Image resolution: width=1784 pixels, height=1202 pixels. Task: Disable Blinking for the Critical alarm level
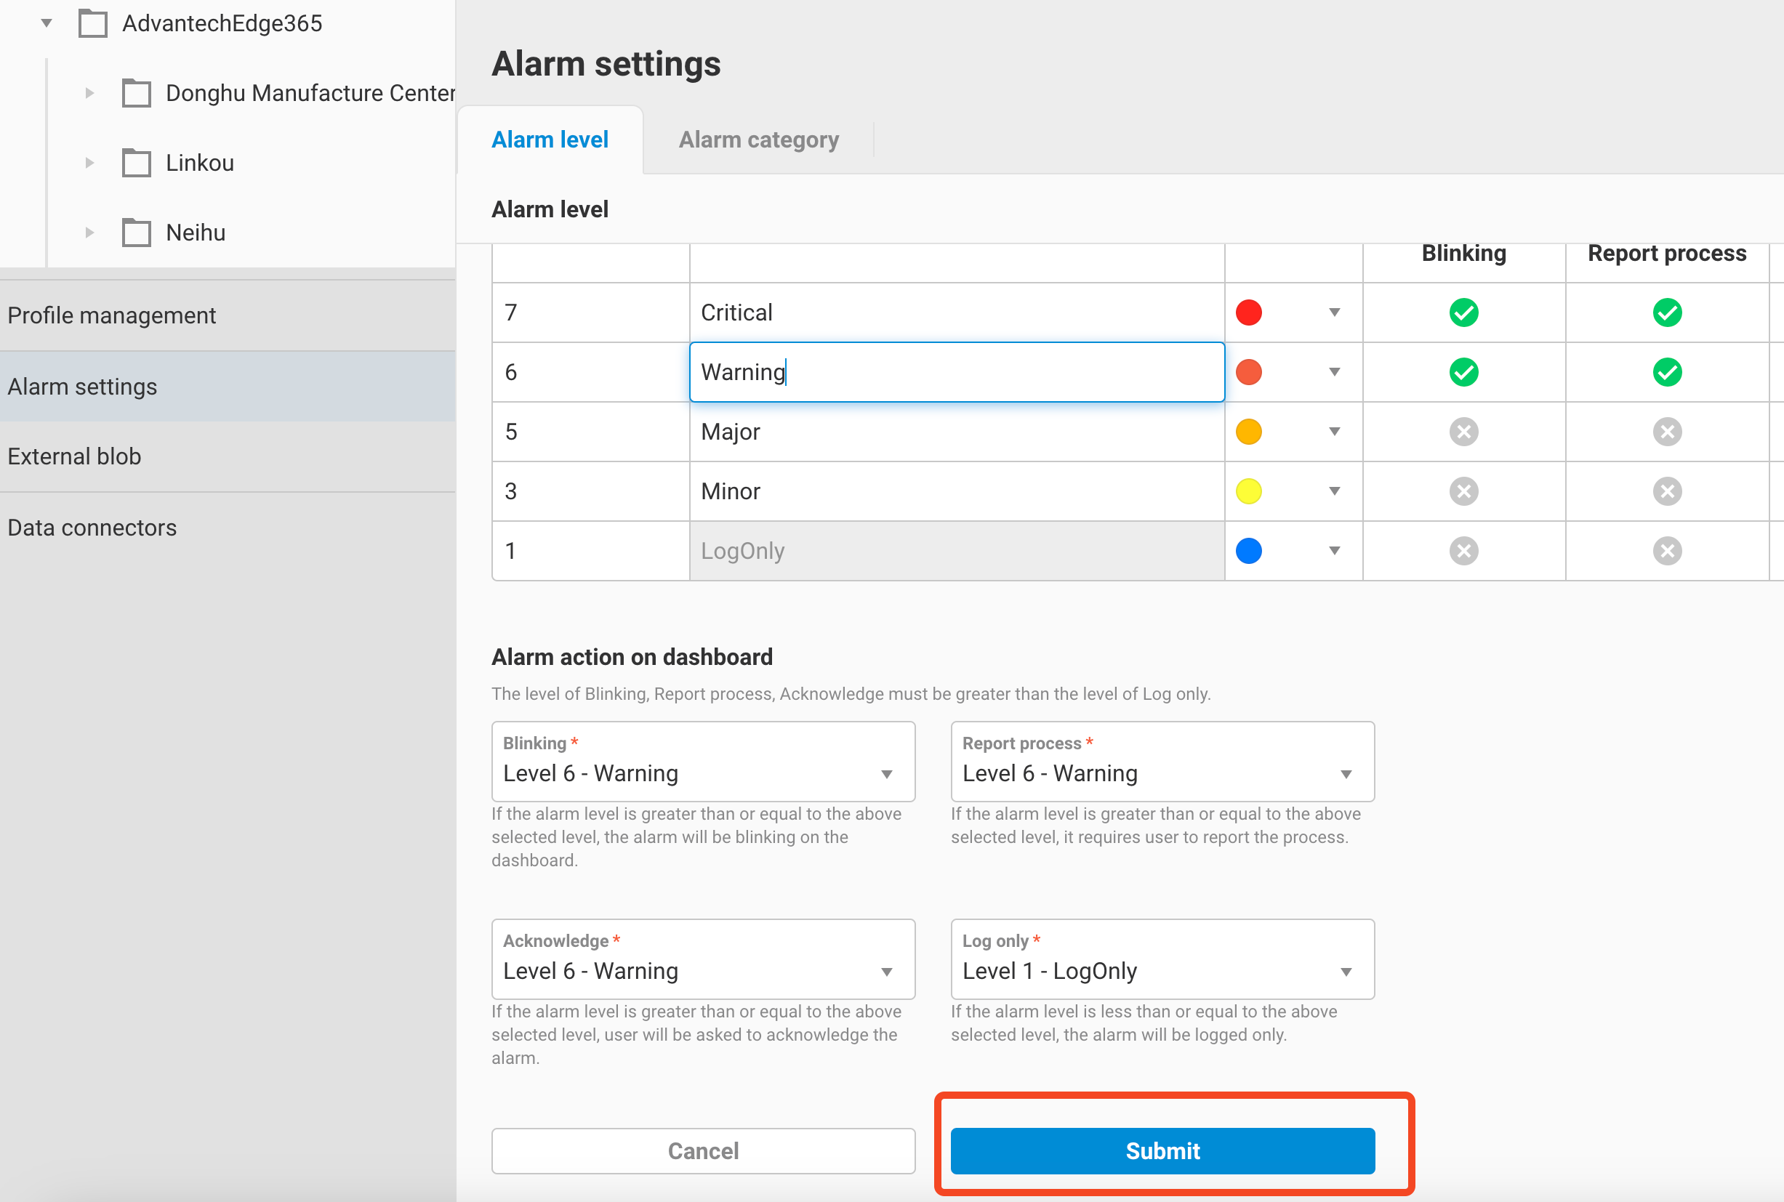point(1462,312)
